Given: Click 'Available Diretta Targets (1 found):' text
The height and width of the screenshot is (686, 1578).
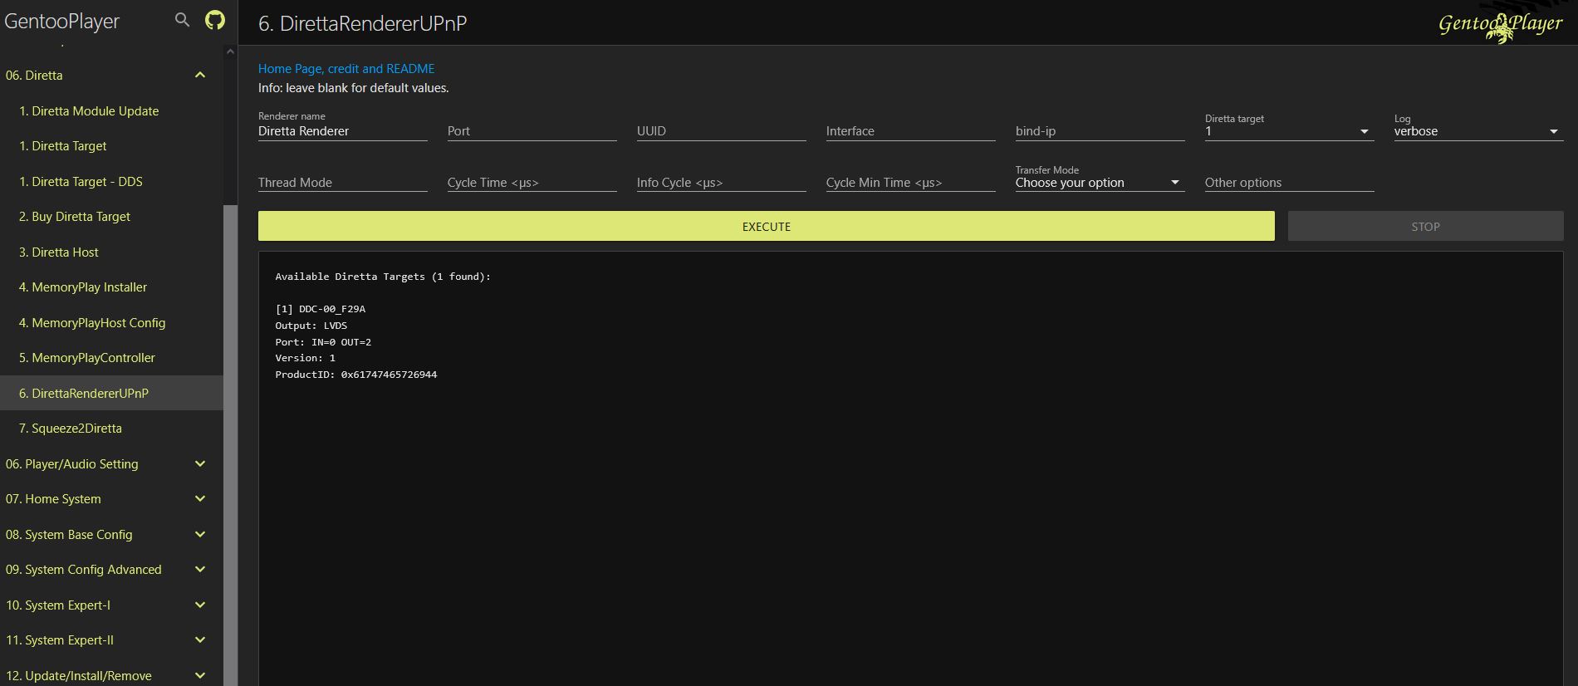Looking at the screenshot, I should point(383,277).
